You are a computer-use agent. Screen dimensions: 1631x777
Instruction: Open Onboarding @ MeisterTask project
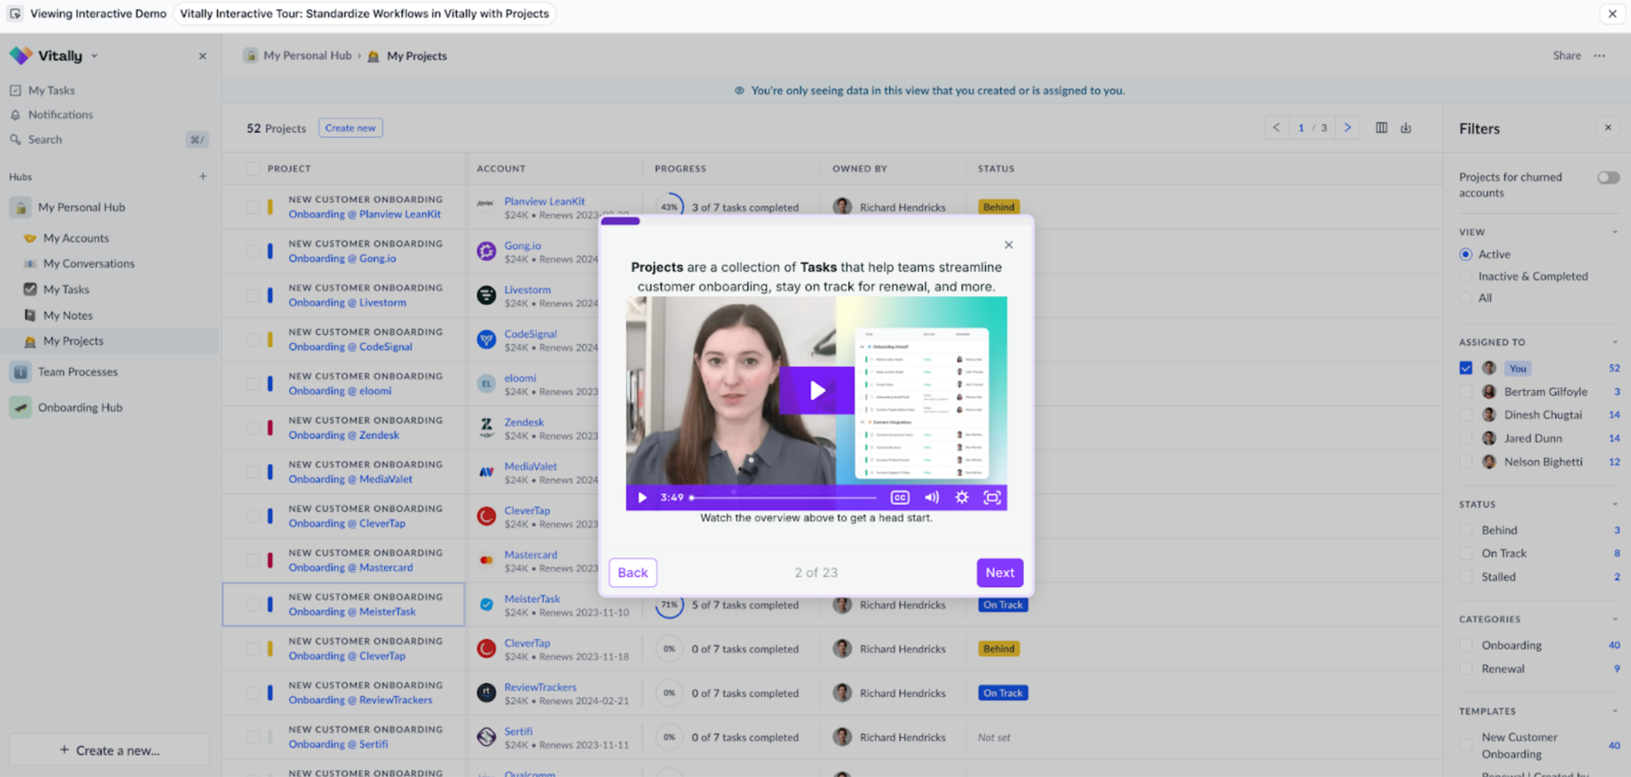click(352, 611)
